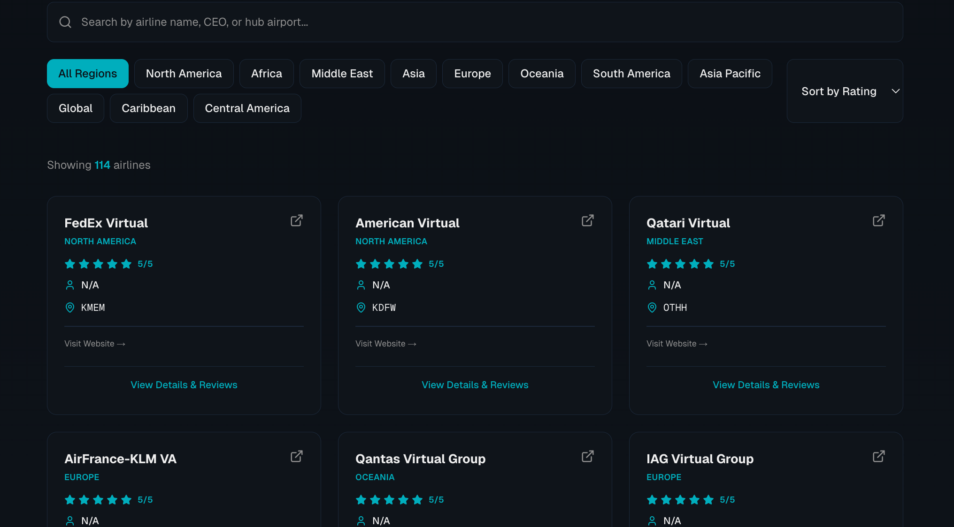
Task: Filter airlines by Middle East
Action: 342,74
